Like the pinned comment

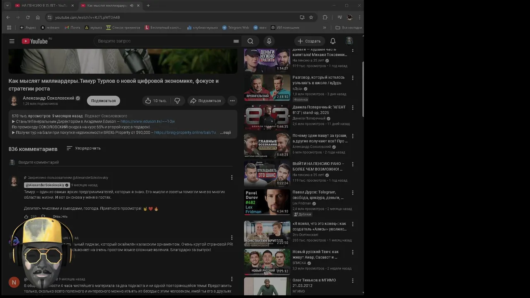(26, 216)
